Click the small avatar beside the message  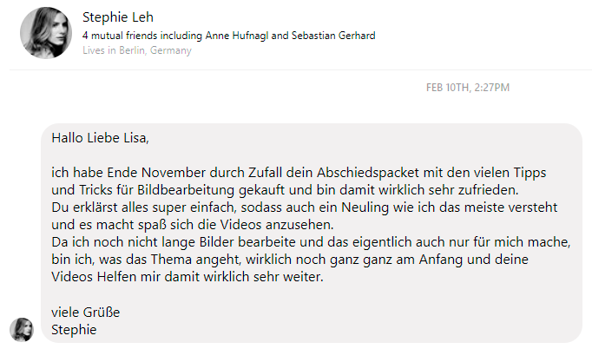pyautogui.click(x=22, y=329)
